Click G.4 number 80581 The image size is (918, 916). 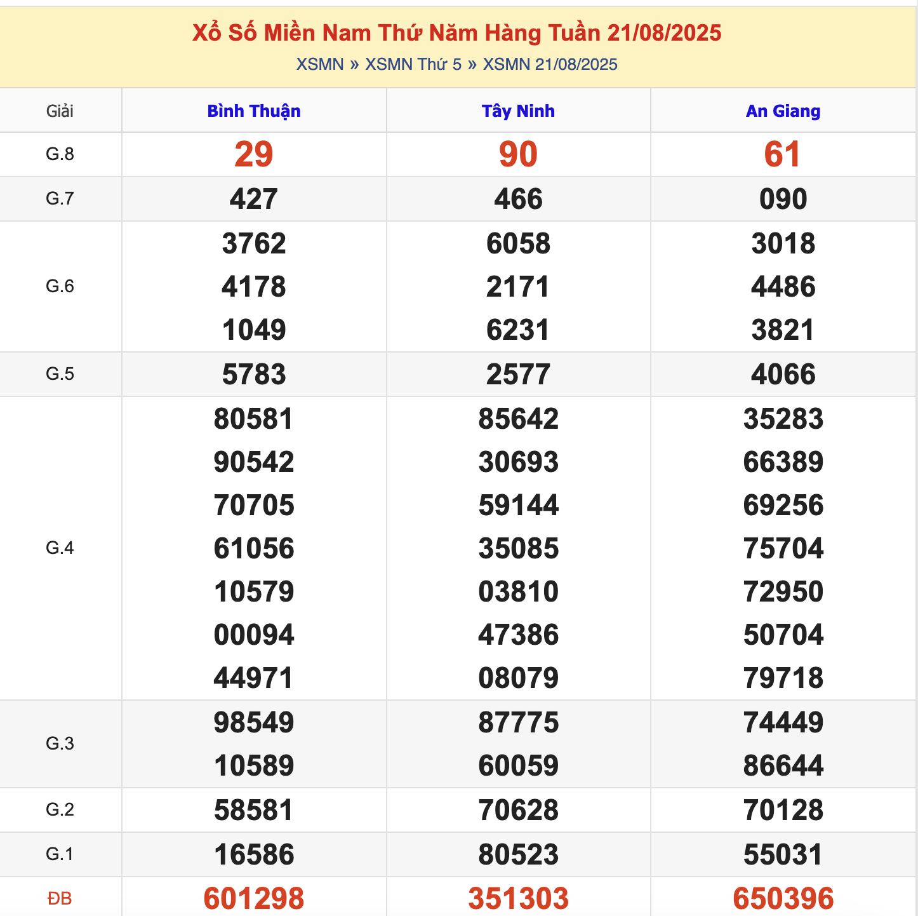[x=254, y=419]
